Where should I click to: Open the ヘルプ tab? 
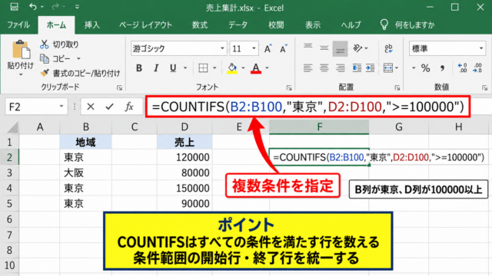[351, 25]
